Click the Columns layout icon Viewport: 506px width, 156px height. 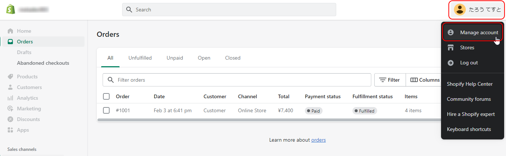pos(414,80)
